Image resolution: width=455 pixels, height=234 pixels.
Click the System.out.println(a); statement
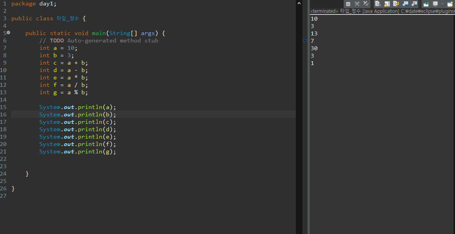[x=78, y=107]
